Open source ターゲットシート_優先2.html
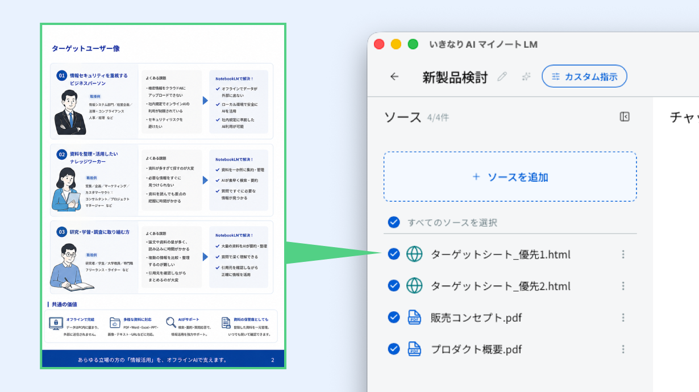This screenshot has width=699, height=392. tap(501, 286)
